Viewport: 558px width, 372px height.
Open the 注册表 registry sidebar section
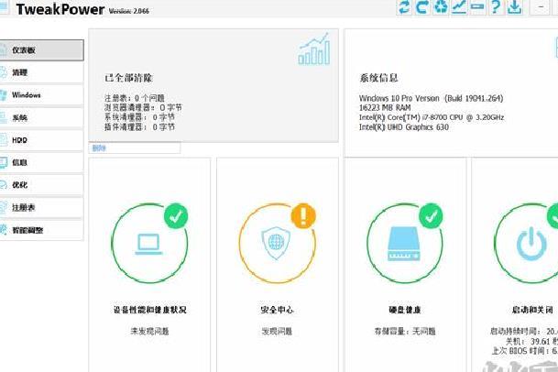[x=41, y=208]
